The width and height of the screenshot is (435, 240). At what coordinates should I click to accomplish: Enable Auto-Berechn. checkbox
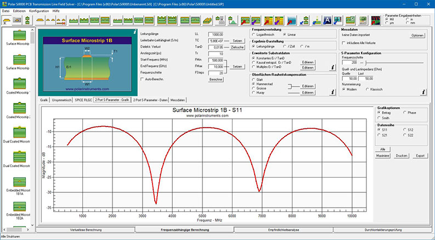click(x=143, y=79)
